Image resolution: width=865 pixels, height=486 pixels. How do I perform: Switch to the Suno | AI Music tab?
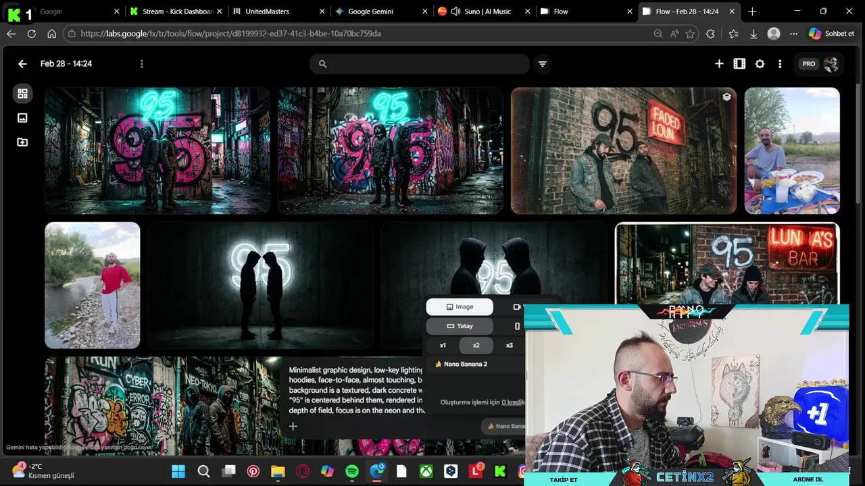tap(487, 11)
